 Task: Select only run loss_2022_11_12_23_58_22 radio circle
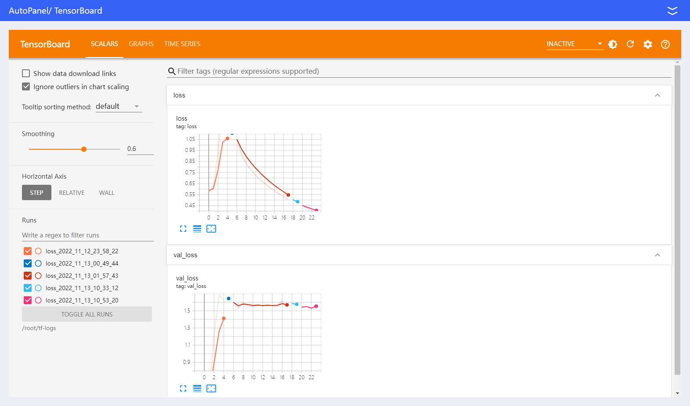(x=38, y=251)
